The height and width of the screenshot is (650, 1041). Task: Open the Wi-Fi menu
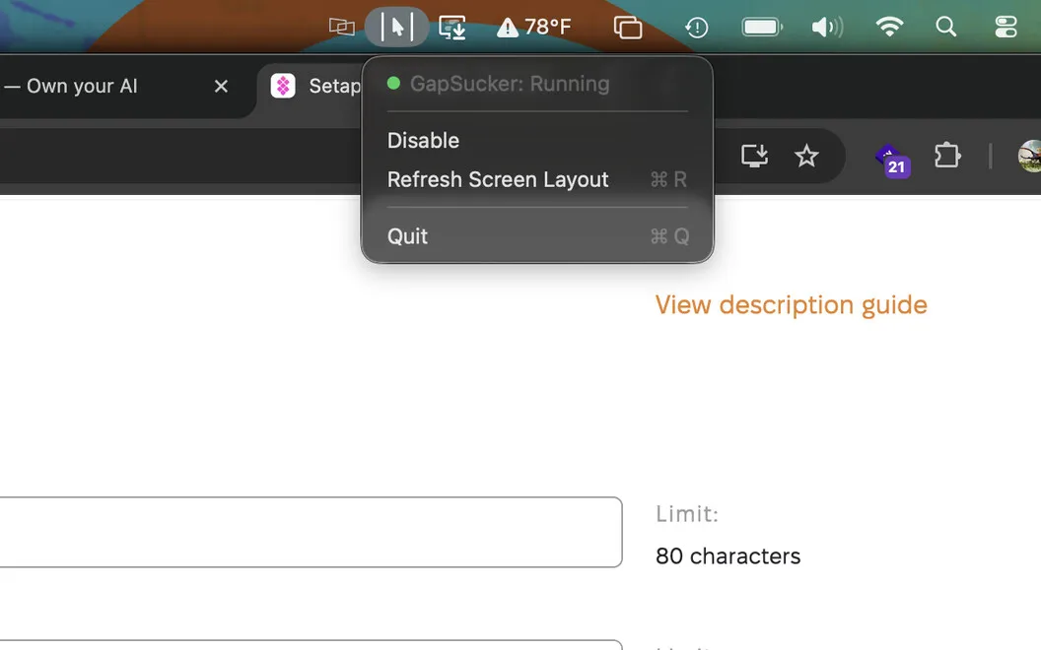pos(889,27)
